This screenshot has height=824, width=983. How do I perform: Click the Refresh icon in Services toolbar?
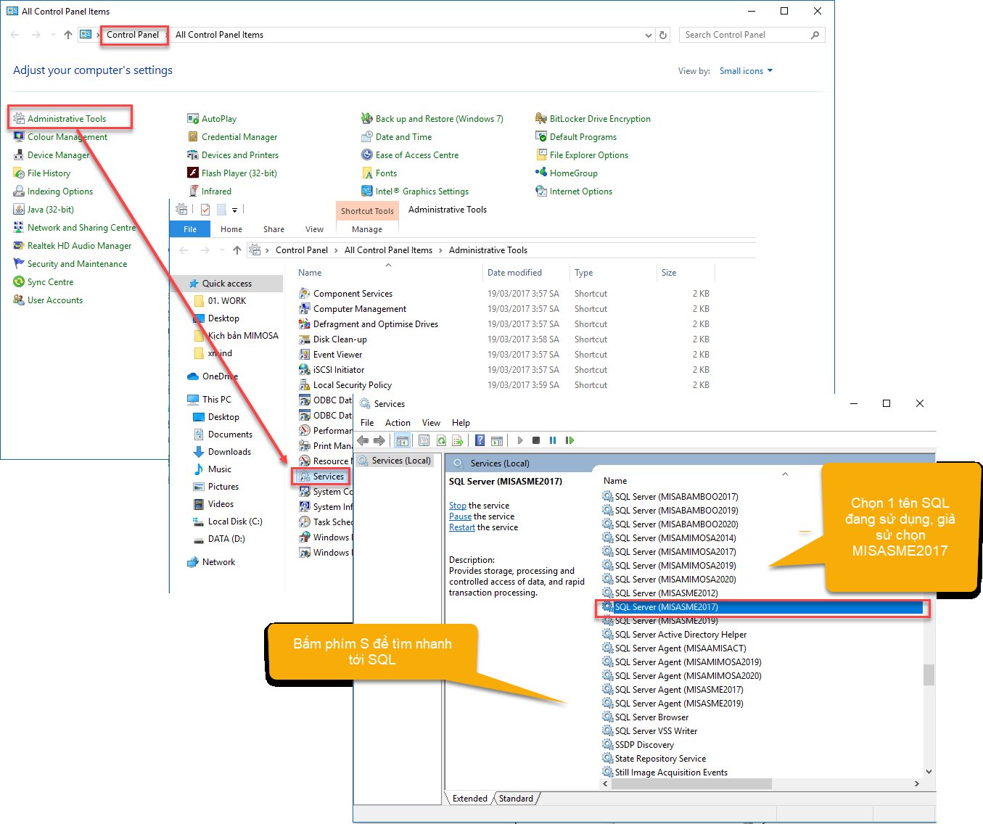point(441,440)
